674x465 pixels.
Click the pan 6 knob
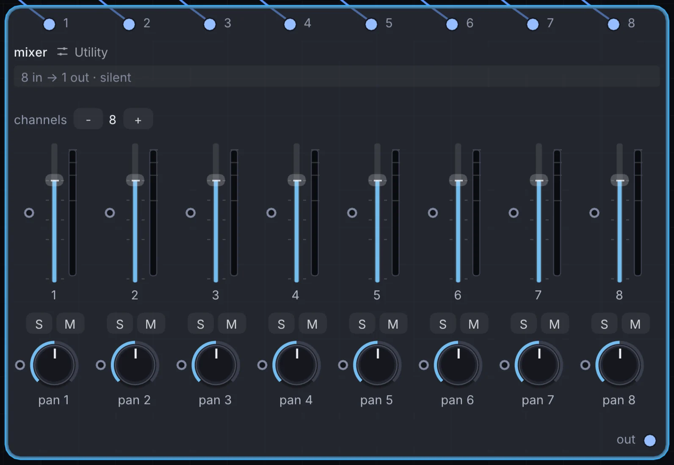458,364
